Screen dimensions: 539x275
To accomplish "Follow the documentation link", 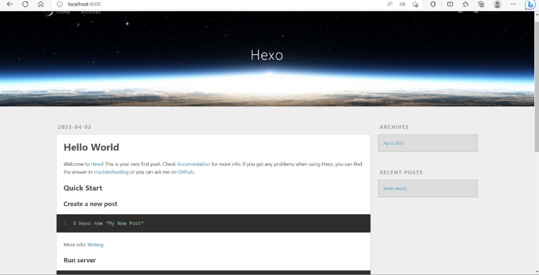I will 193,164.
